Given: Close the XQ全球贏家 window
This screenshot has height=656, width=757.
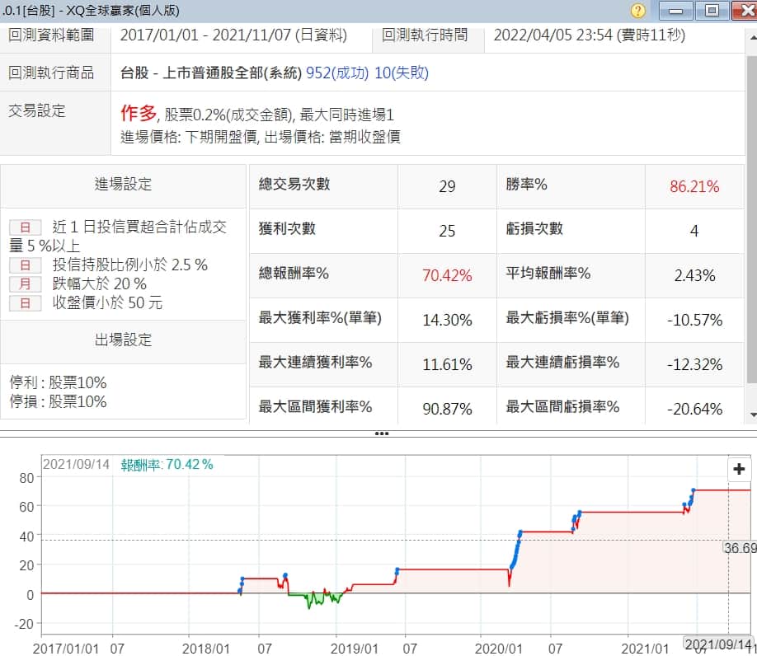Looking at the screenshot, I should click(x=742, y=11).
